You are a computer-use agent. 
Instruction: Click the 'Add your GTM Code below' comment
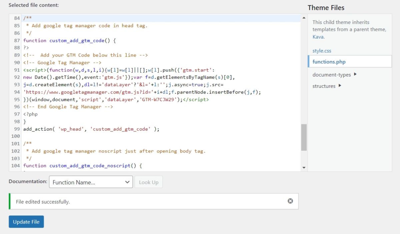pos(85,55)
